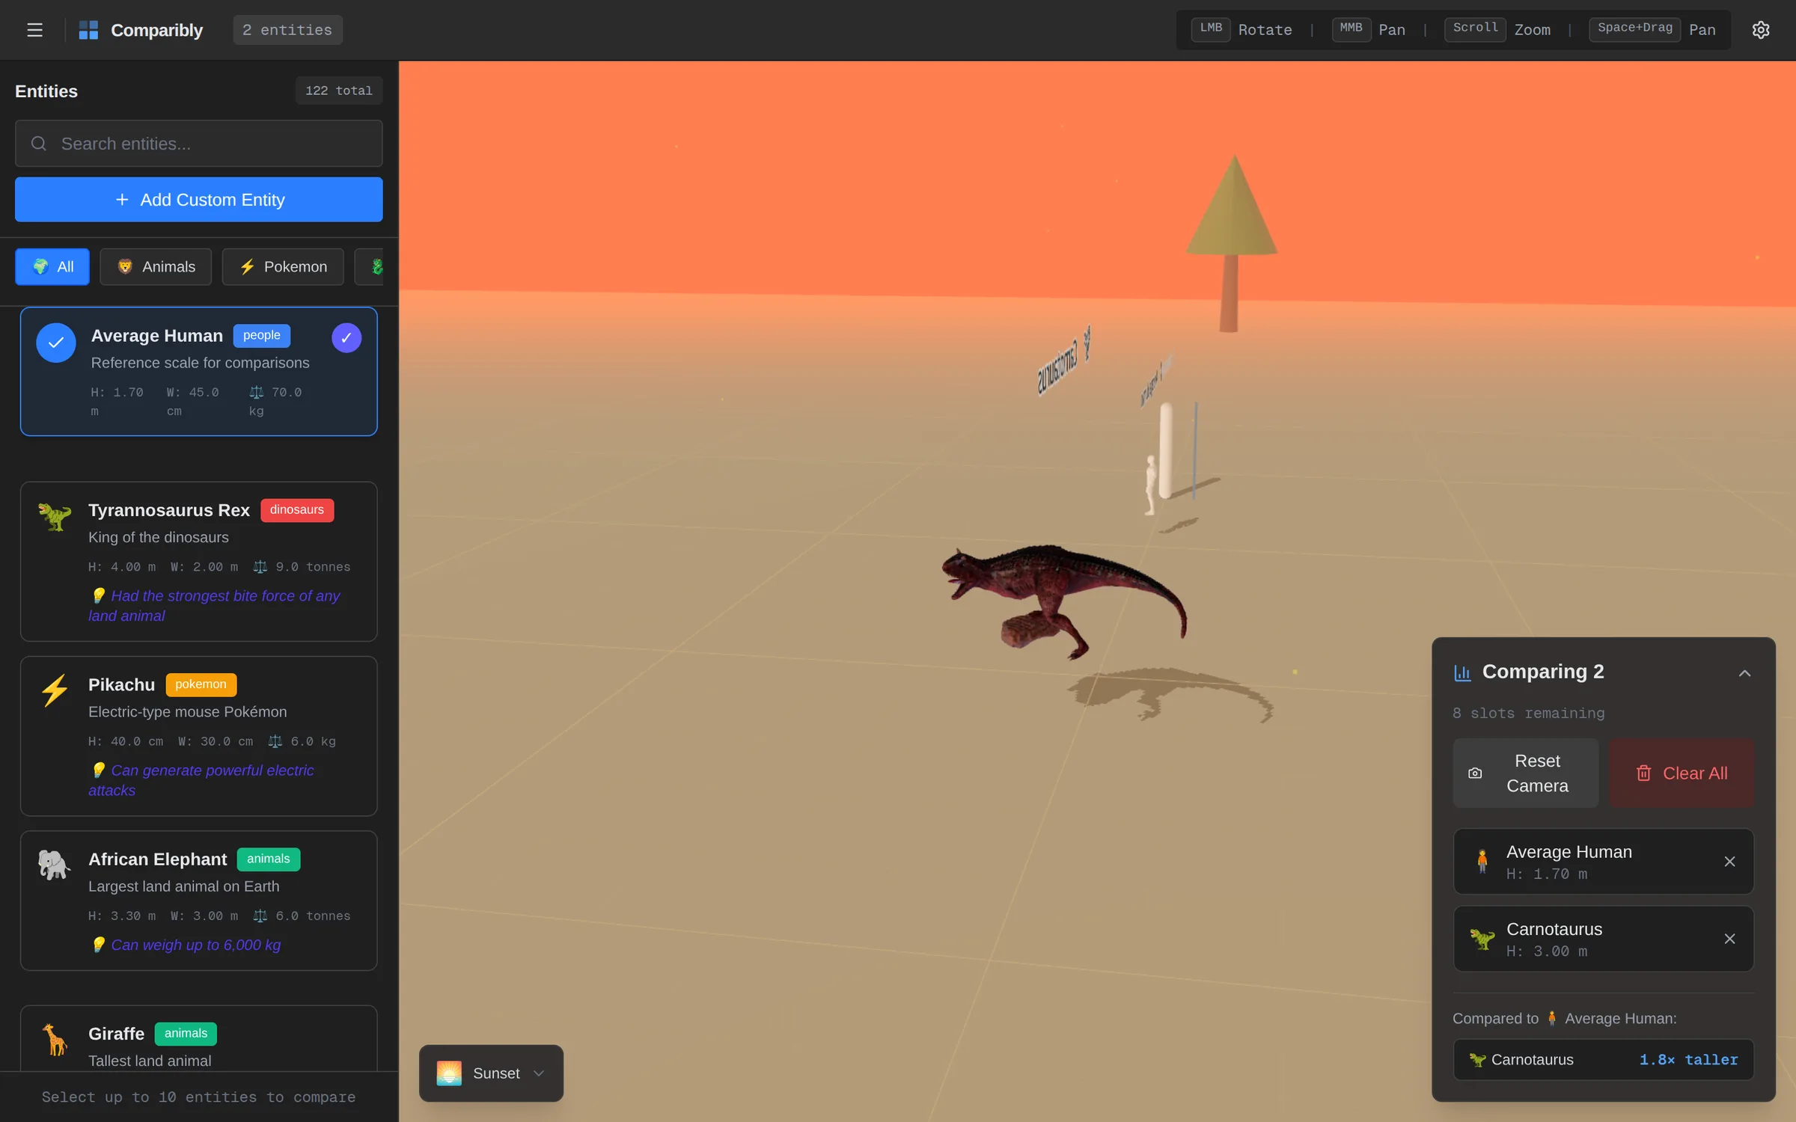Click Clear All button
Screen dimensions: 1796x1122
pyautogui.click(x=1682, y=773)
